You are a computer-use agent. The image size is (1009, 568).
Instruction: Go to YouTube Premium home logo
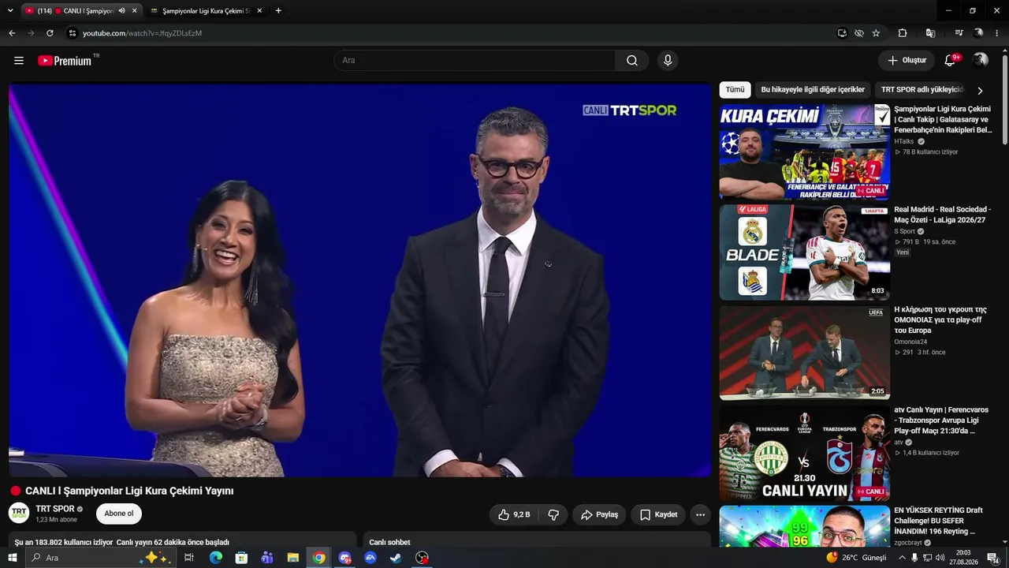[65, 61]
